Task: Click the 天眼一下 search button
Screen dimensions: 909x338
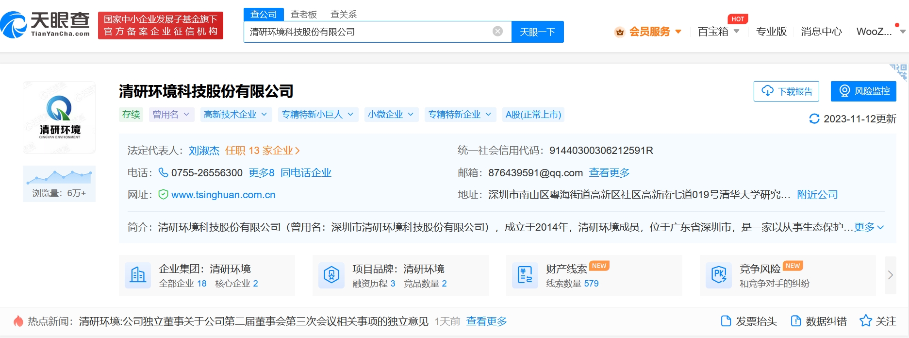Action: point(537,32)
